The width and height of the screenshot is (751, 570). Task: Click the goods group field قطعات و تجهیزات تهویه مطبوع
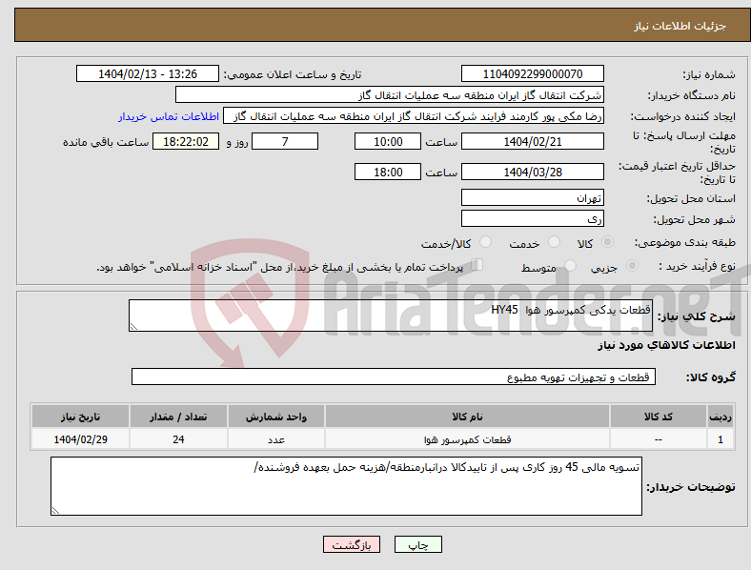[x=394, y=377]
